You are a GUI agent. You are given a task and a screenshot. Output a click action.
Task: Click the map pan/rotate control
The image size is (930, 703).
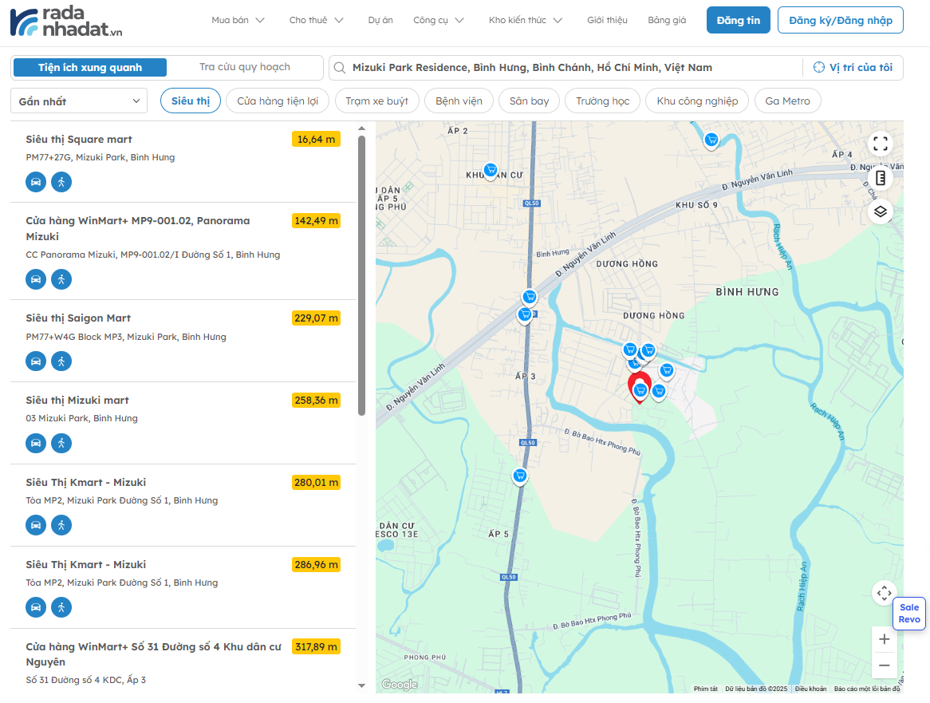pyautogui.click(x=884, y=593)
